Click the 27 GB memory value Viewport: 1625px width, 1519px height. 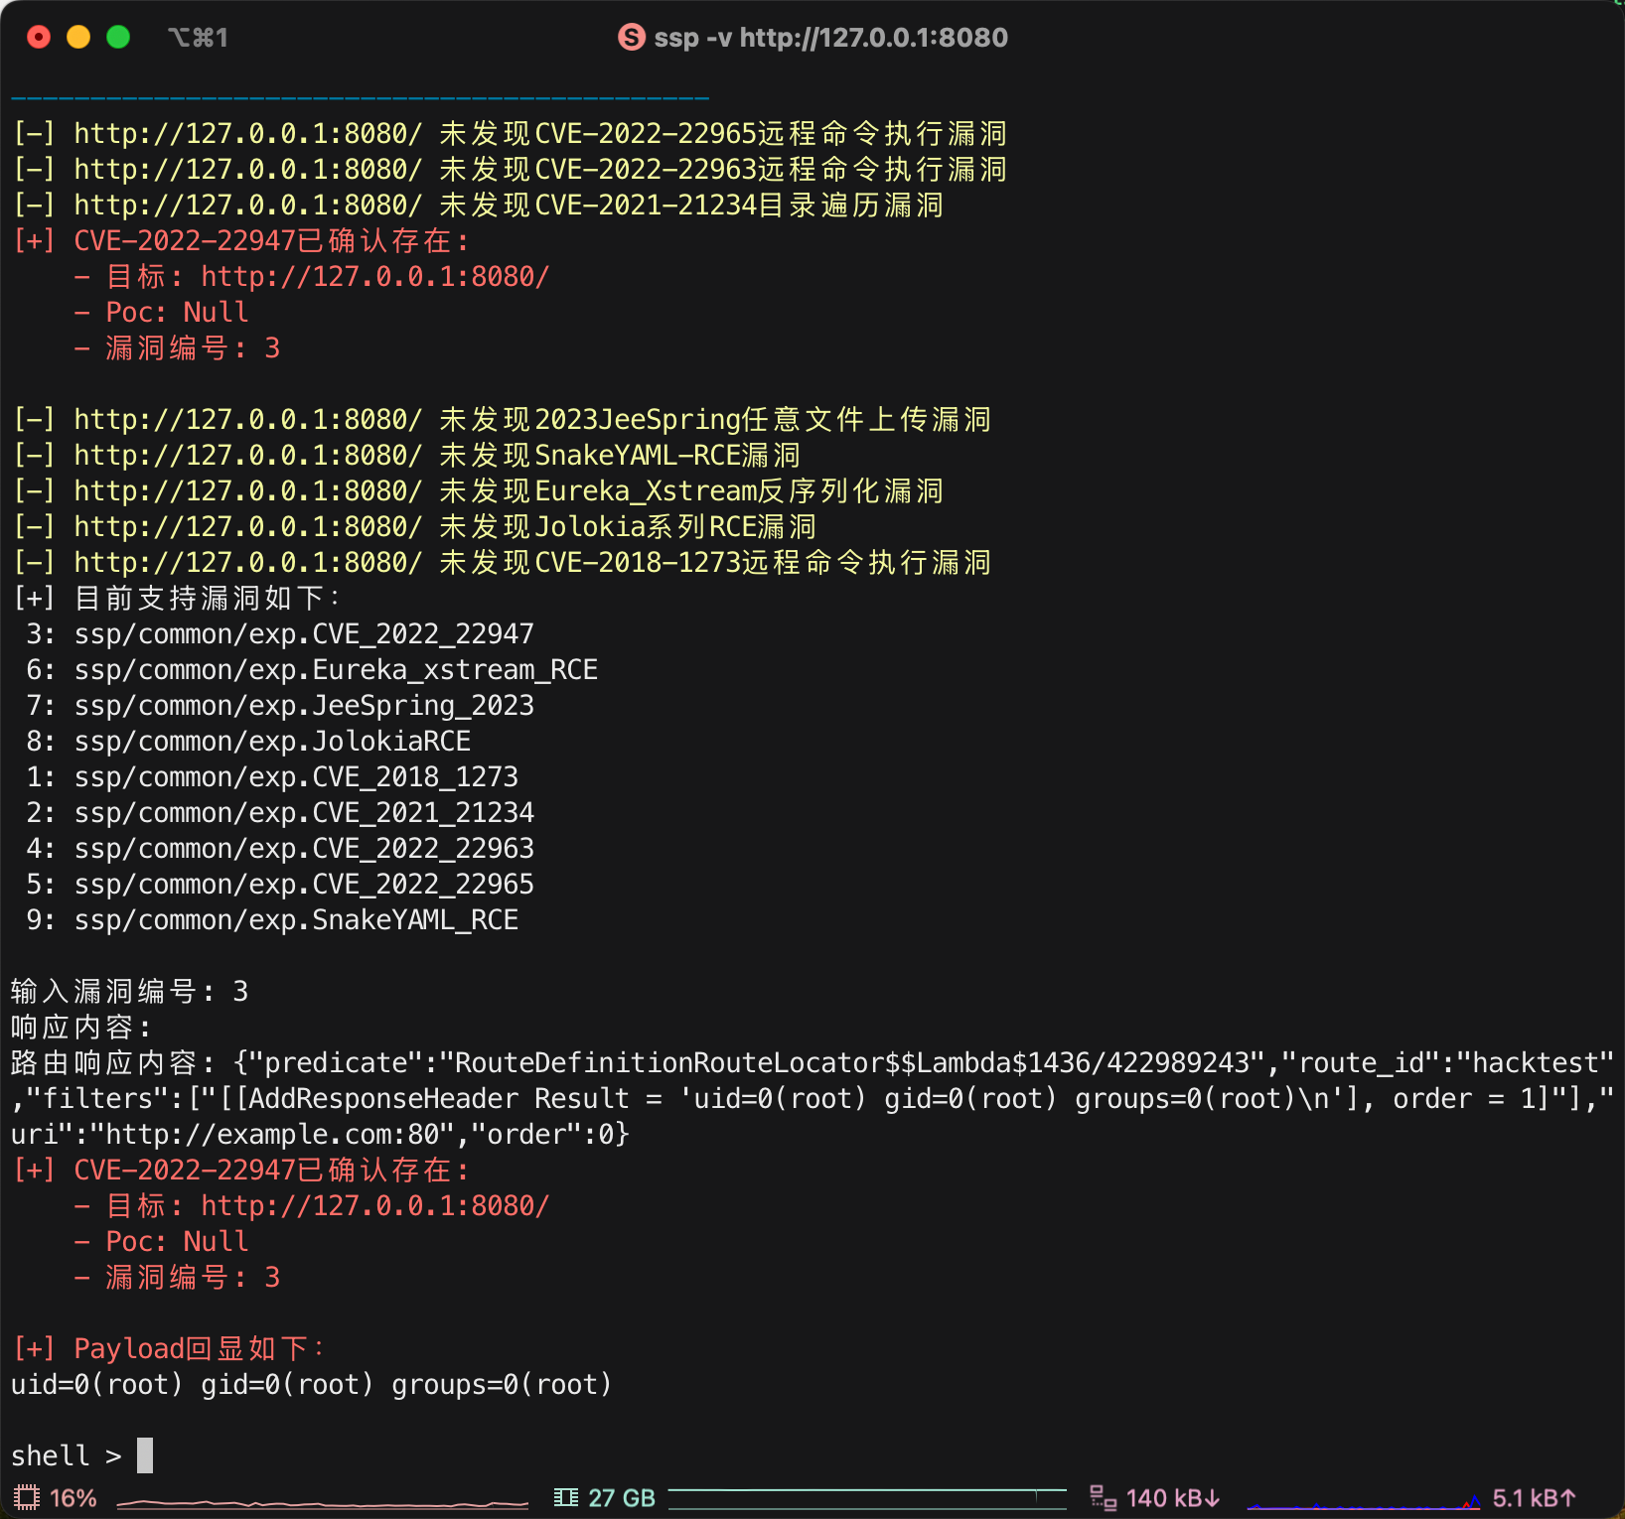(622, 1498)
